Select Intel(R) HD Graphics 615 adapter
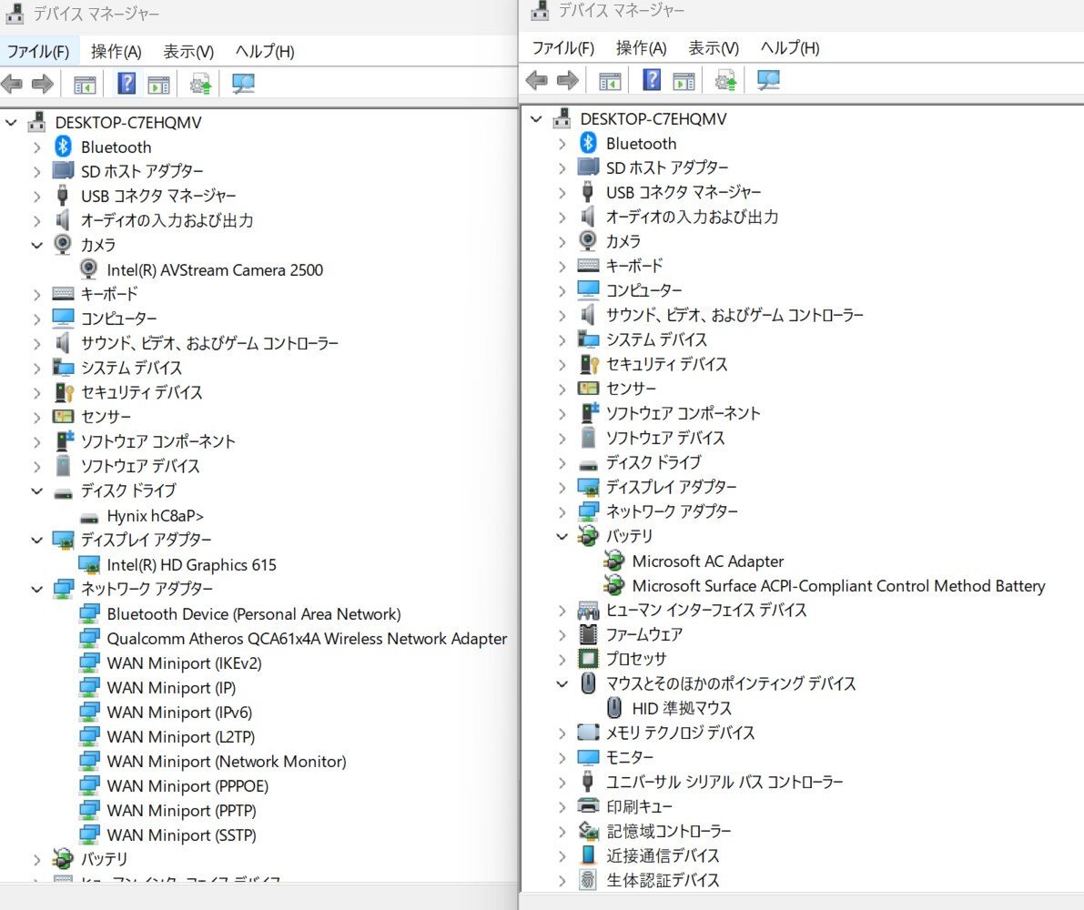The image size is (1084, 910). 191,565
